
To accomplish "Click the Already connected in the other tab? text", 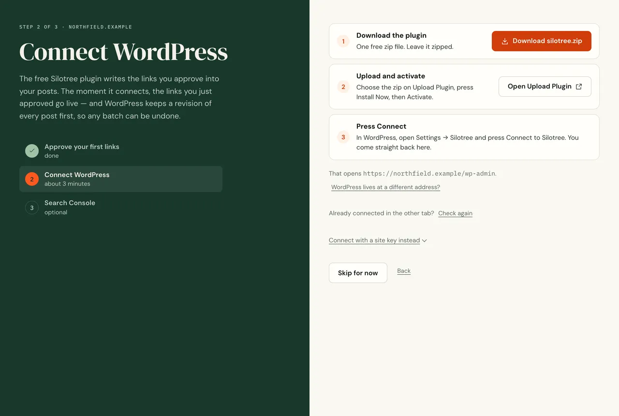I will pyautogui.click(x=382, y=213).
